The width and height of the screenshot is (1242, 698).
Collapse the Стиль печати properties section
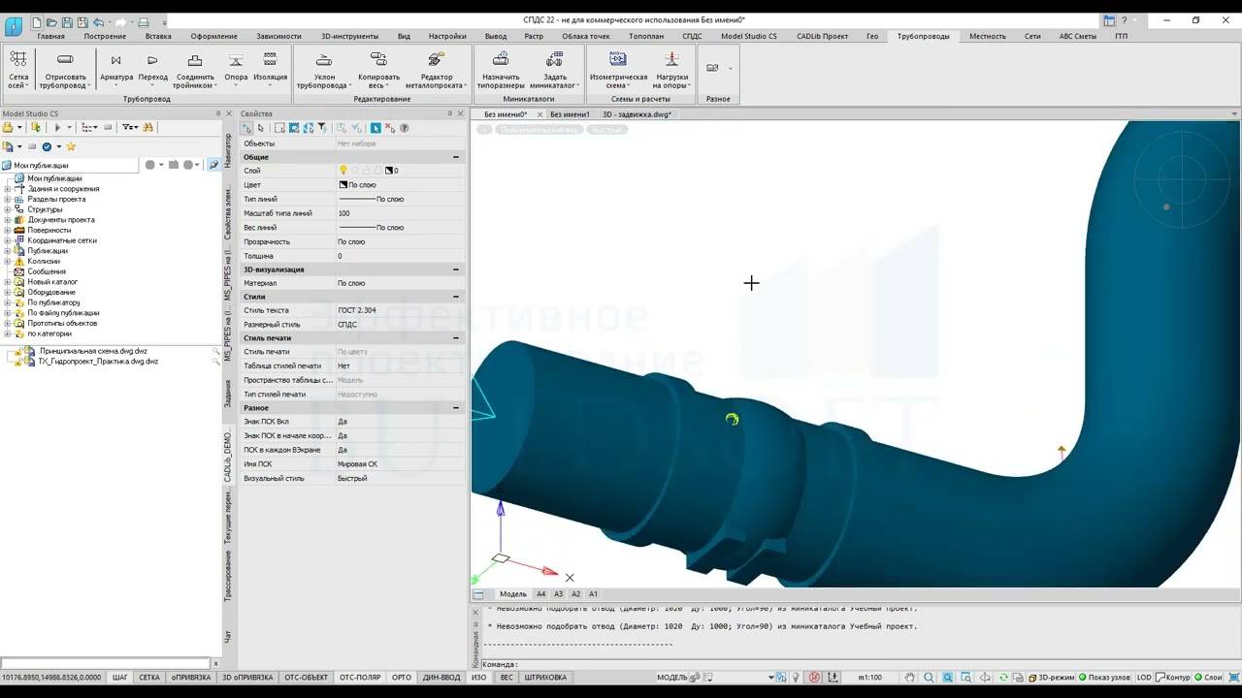click(x=456, y=338)
